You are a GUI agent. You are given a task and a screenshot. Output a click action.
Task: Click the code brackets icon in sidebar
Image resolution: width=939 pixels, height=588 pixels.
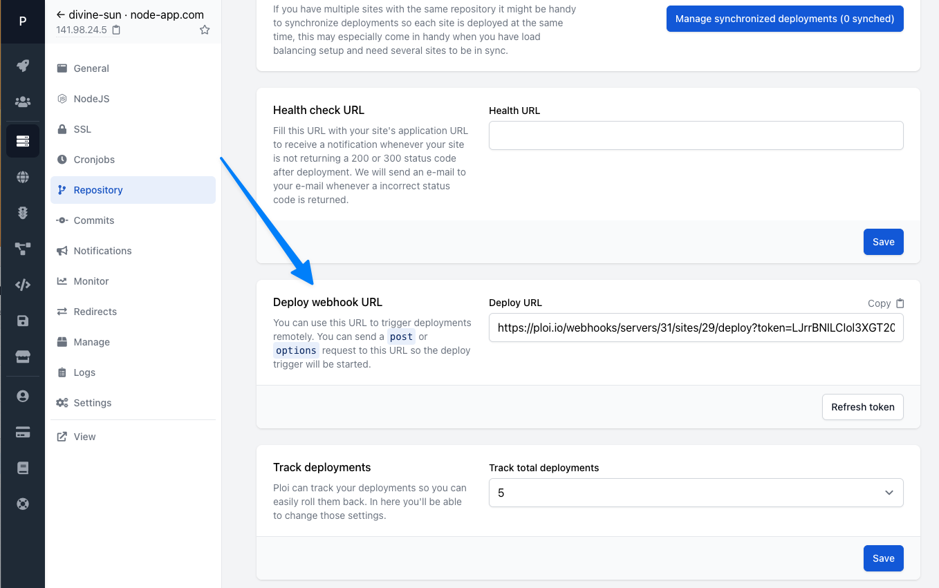(23, 285)
